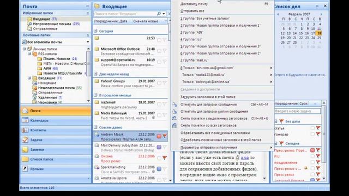This screenshot has width=349, height=196.
Task: Open the Microsoft Office Outlook test message
Action: click(x=131, y=51)
